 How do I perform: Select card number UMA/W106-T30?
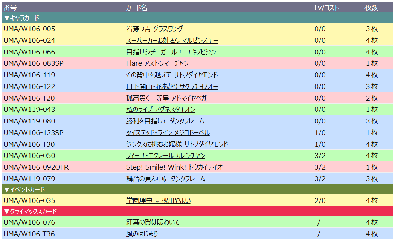pyautogui.click(x=29, y=144)
